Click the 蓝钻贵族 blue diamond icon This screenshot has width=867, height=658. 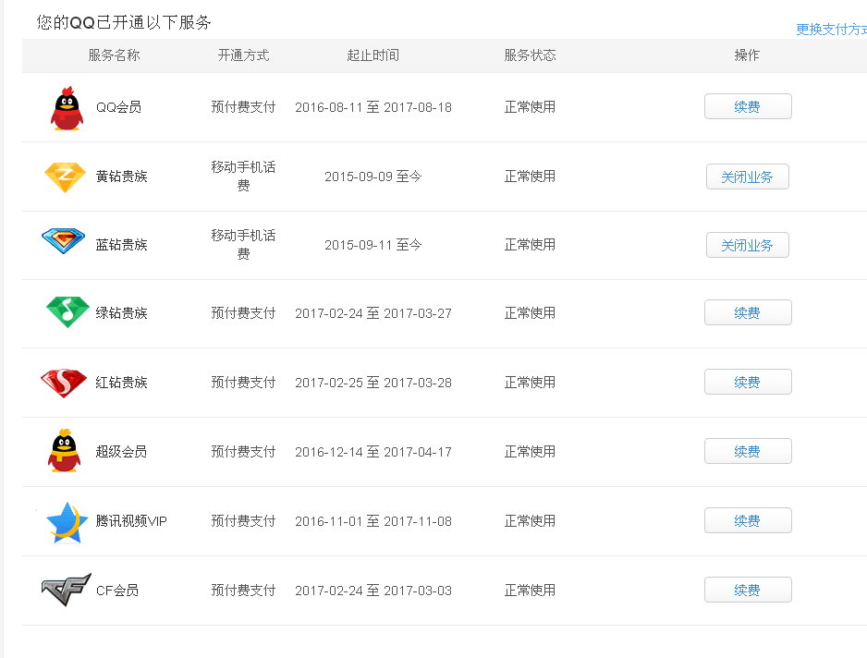pyautogui.click(x=64, y=240)
